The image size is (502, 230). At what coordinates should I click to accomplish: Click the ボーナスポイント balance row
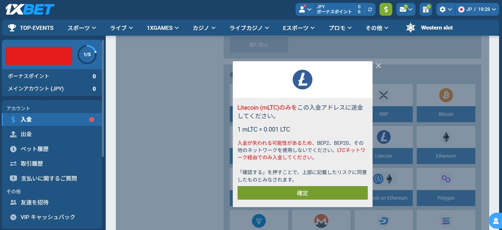click(52, 76)
